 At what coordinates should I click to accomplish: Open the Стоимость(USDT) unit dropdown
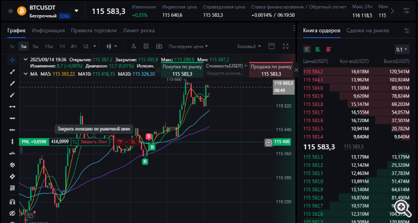coord(227,66)
